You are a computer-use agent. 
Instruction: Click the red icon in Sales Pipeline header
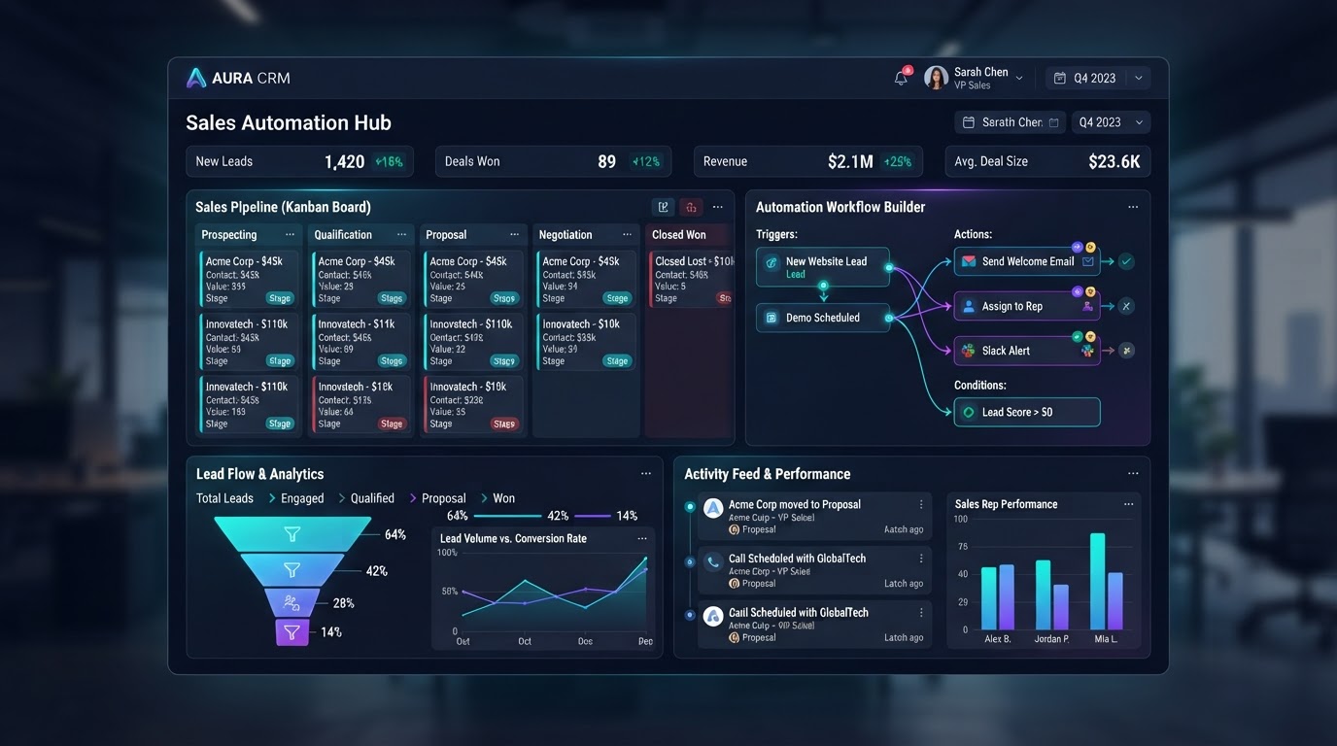pos(691,207)
